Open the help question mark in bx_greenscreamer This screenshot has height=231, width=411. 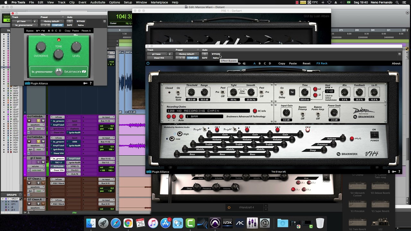coord(91,83)
